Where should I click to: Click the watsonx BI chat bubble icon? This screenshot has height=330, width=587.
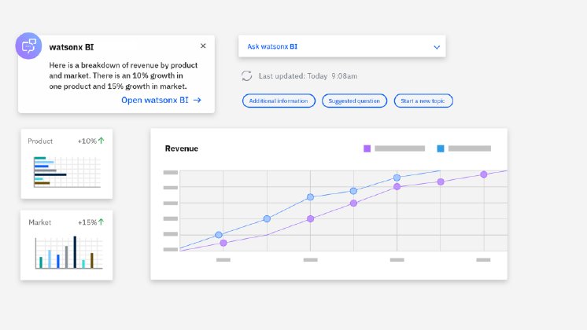28,46
